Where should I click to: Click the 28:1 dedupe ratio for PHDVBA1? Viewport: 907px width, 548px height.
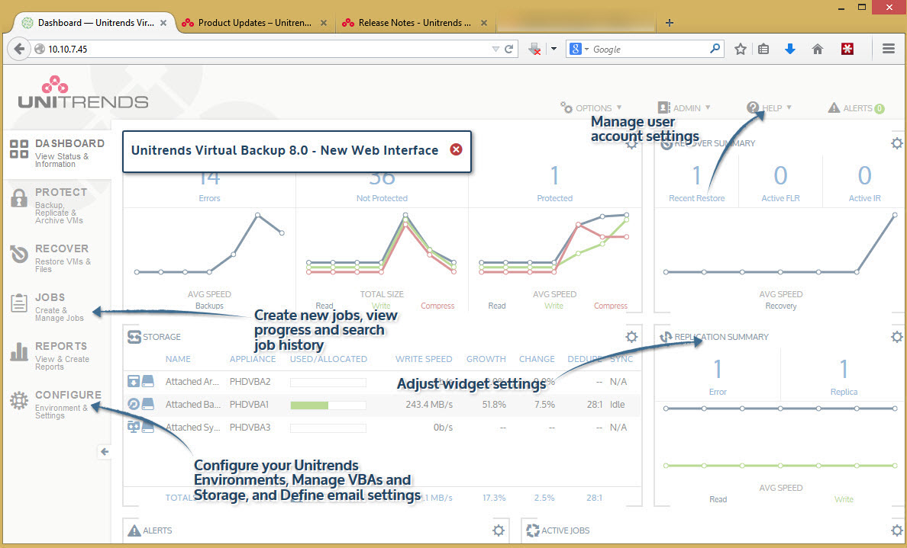(595, 404)
